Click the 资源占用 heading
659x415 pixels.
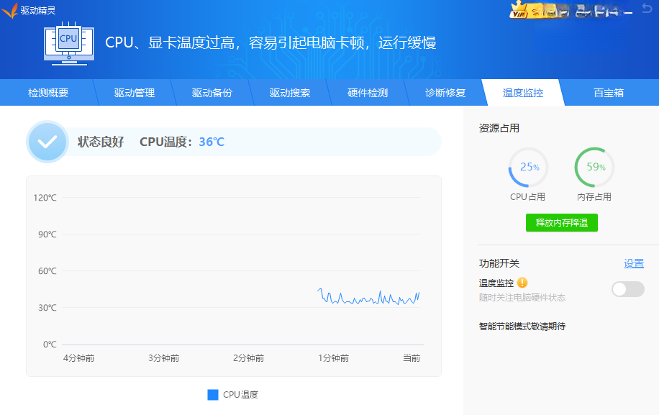click(x=499, y=128)
